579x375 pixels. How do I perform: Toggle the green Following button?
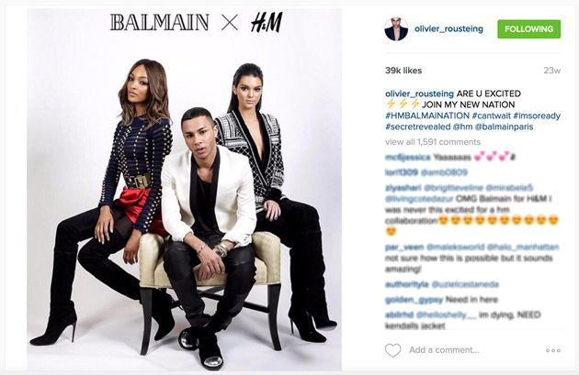[528, 29]
